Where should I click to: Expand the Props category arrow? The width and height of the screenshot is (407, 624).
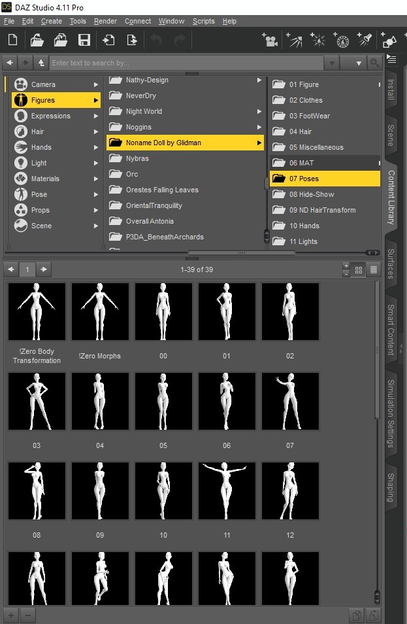[96, 210]
